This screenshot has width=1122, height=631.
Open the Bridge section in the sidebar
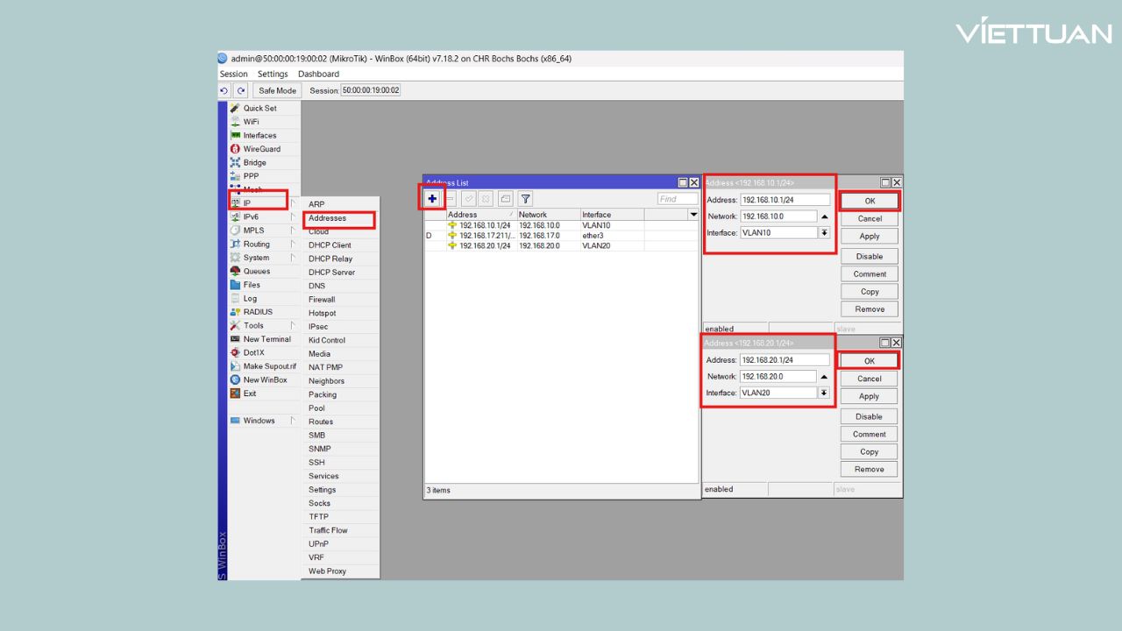tap(254, 163)
